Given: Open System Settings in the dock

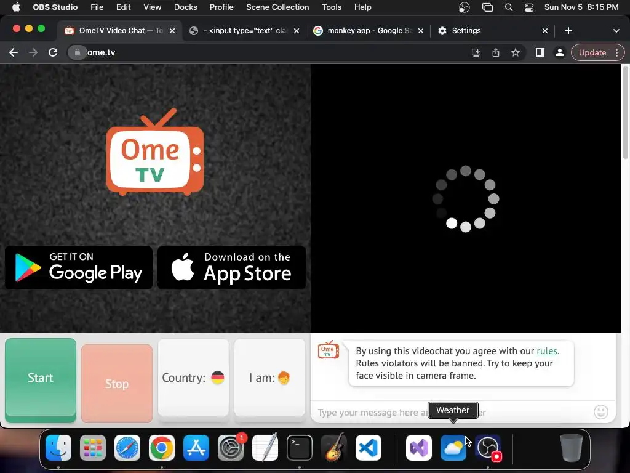Looking at the screenshot, I should click(x=231, y=448).
